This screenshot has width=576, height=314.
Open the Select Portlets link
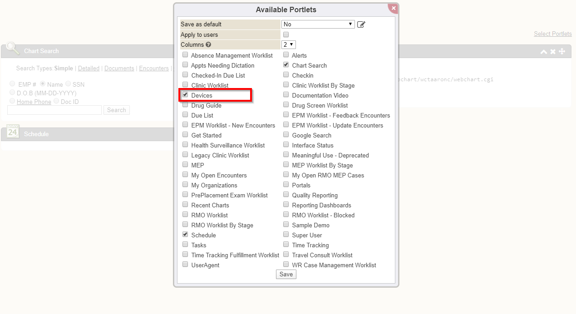pyautogui.click(x=552, y=34)
